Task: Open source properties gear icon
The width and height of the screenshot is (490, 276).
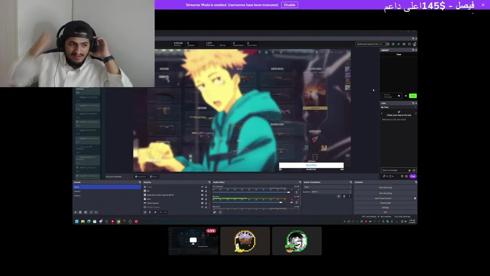Action: tap(155, 212)
